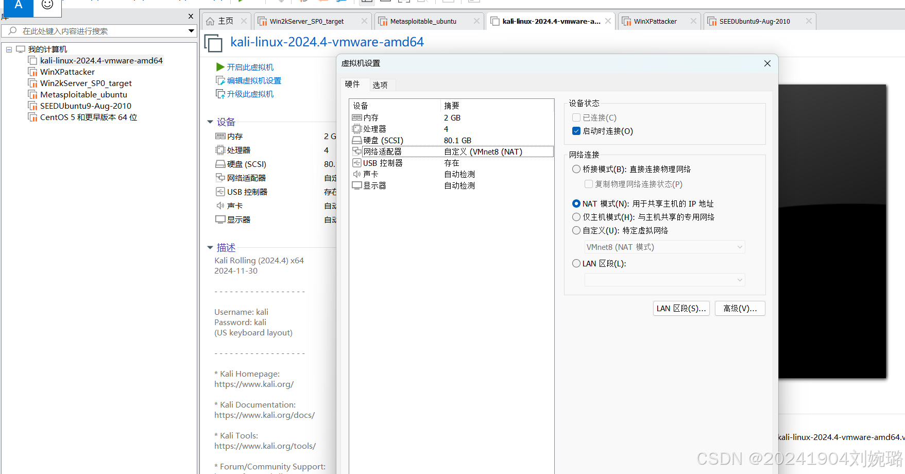Select CentOS 5 和更早版本 64 位 in library

89,117
